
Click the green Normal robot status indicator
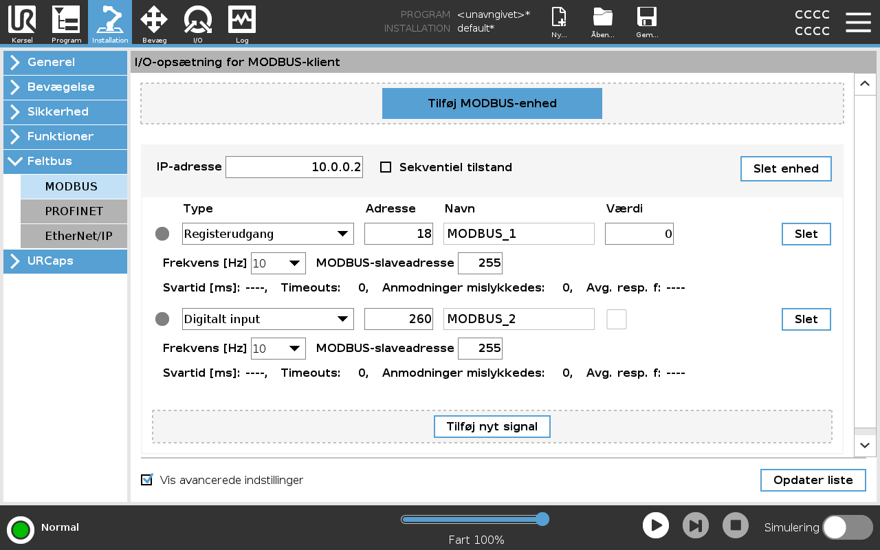pos(21,529)
